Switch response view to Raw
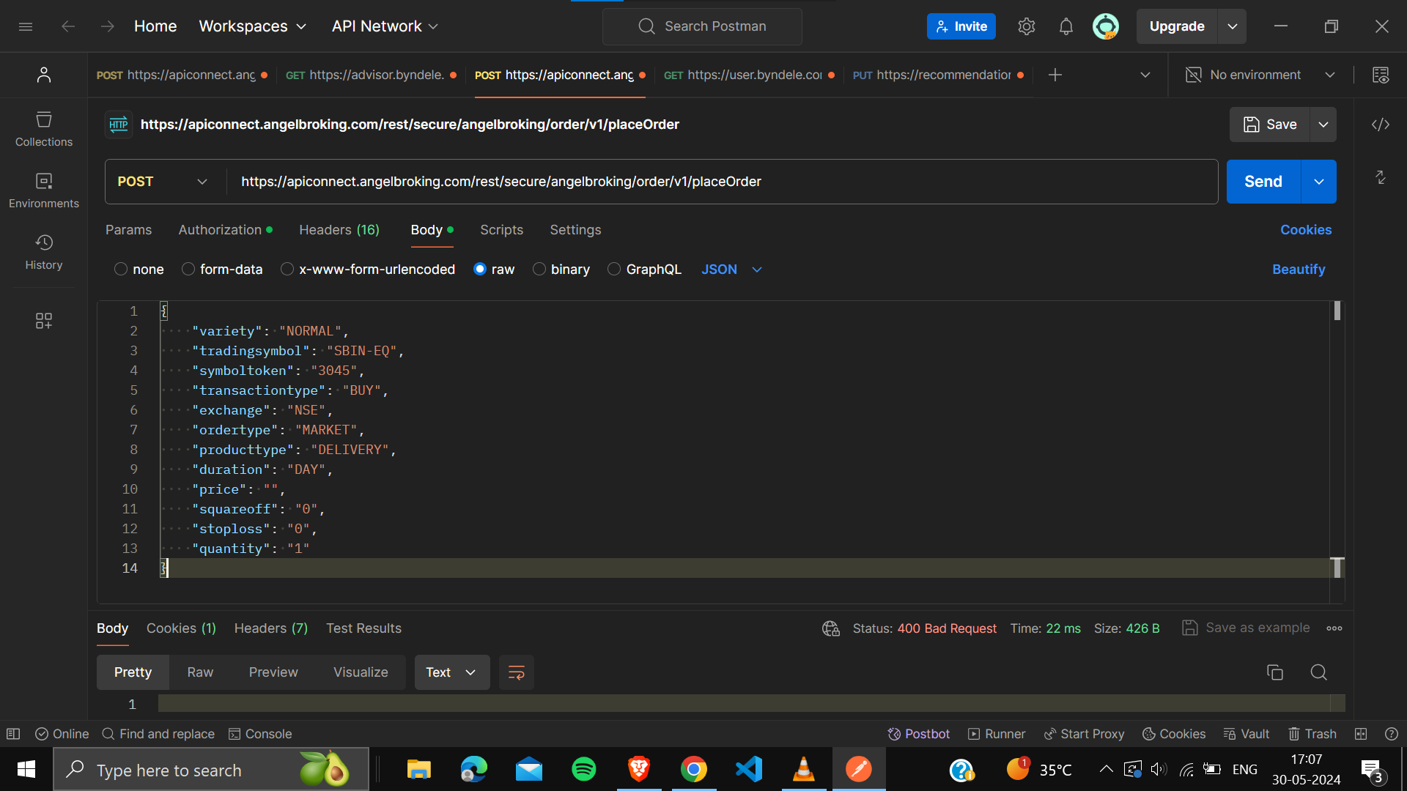The image size is (1407, 791). point(200,672)
